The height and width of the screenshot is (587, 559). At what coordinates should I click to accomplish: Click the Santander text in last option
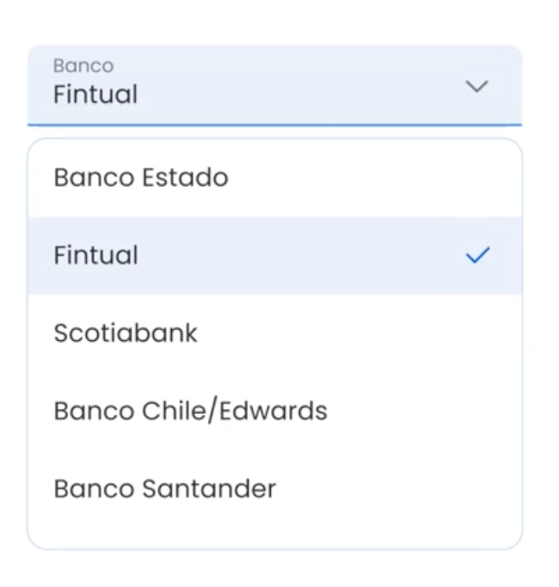point(209,489)
